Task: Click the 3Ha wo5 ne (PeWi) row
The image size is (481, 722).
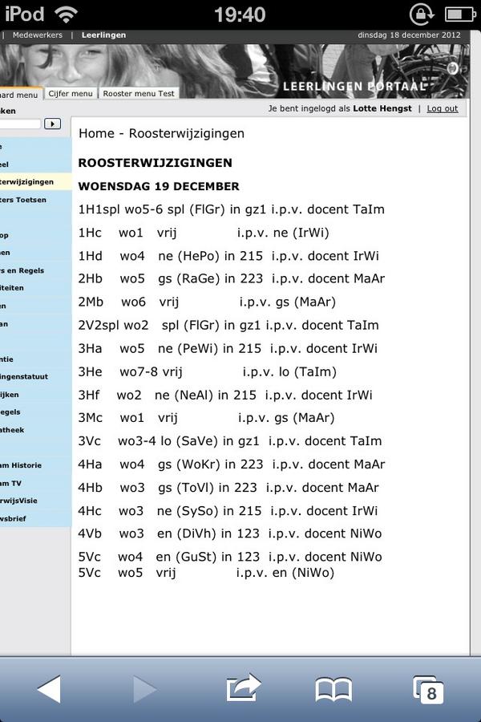Action: (228, 348)
